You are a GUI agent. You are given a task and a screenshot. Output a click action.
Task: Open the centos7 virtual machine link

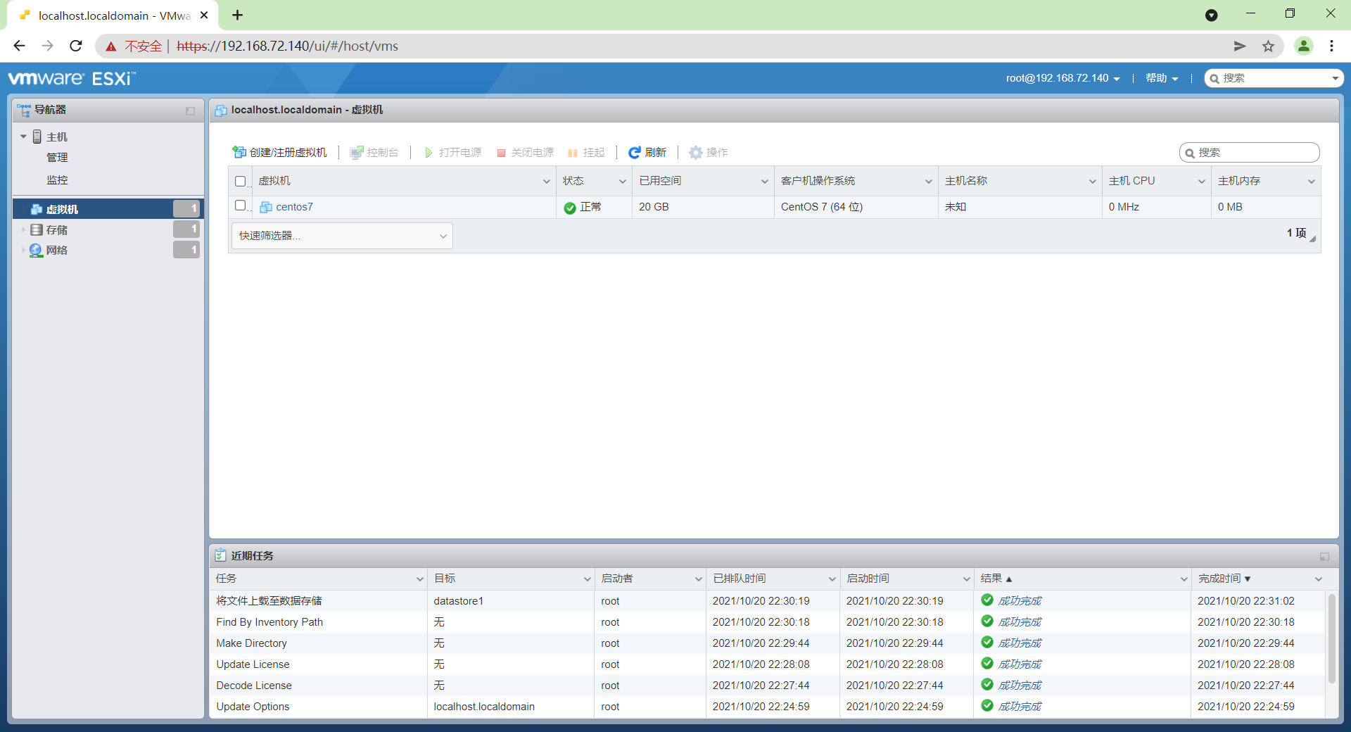coord(294,207)
